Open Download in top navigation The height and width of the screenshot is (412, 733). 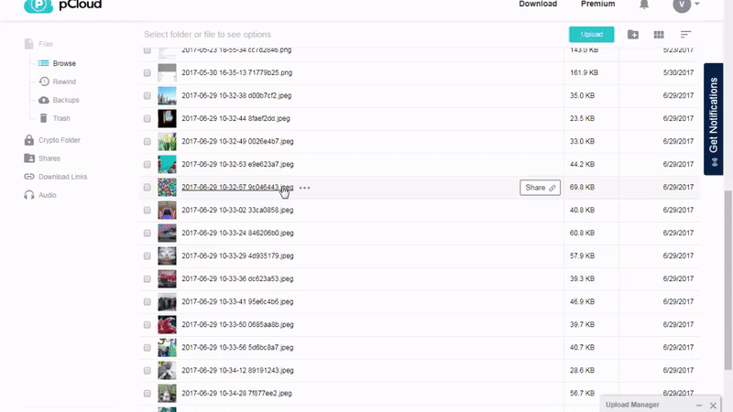(x=538, y=5)
